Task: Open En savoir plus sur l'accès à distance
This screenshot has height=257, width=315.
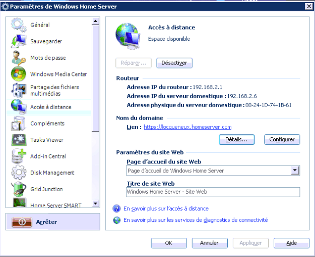Action: pos(166,209)
